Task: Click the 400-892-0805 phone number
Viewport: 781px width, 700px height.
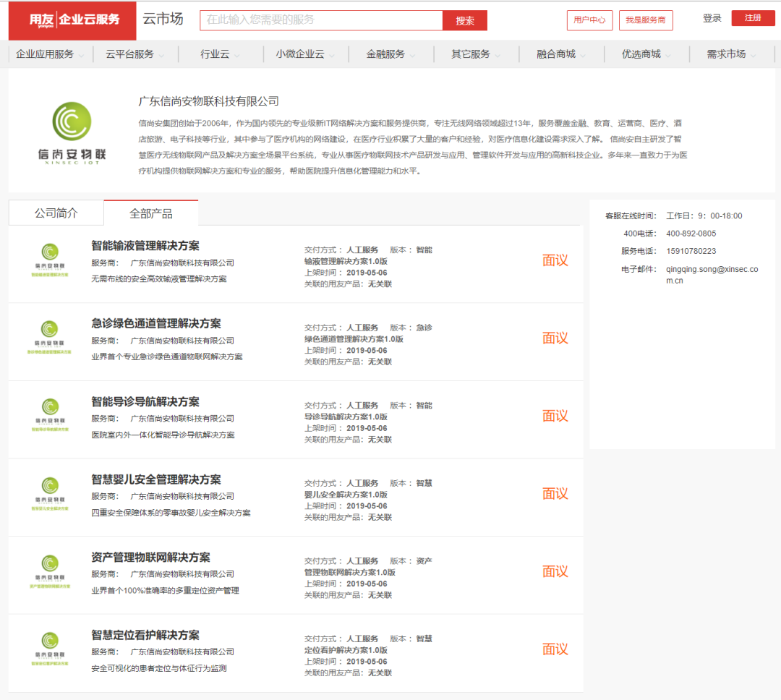Action: click(691, 234)
